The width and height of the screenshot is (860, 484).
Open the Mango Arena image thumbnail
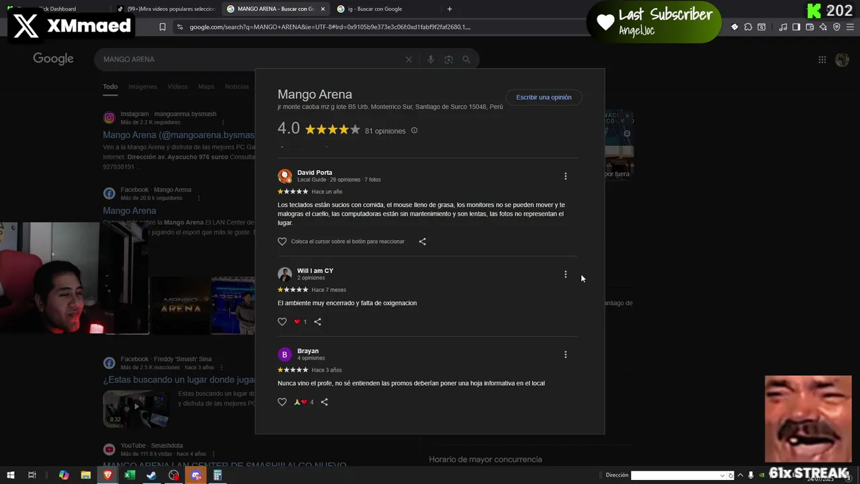(x=180, y=305)
